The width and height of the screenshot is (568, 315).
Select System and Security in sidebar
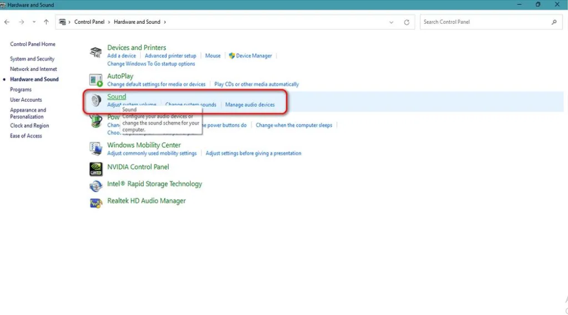pos(32,59)
